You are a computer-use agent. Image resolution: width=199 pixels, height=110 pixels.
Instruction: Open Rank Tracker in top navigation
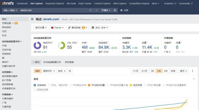85,4
